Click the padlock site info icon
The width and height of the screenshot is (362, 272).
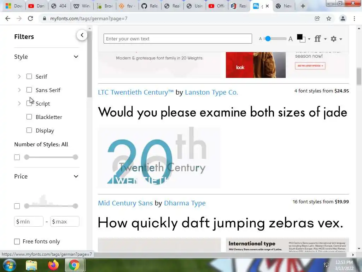point(44,18)
